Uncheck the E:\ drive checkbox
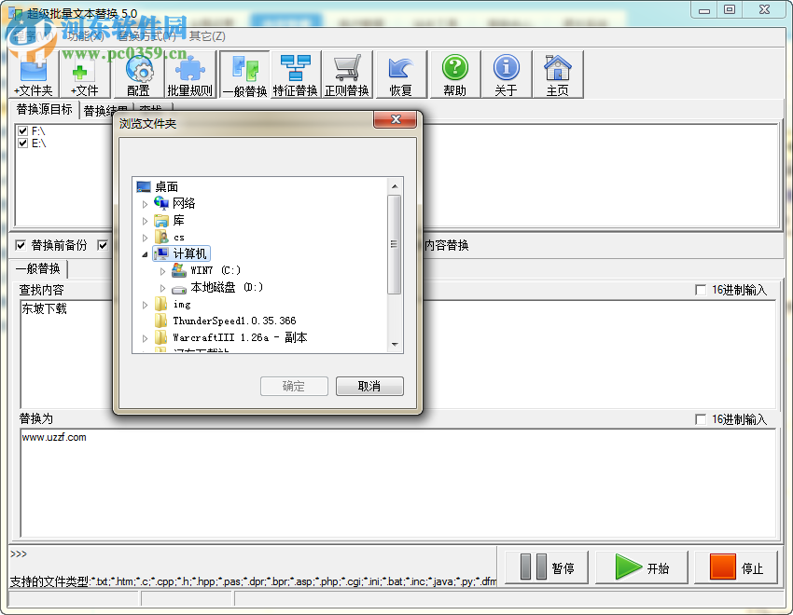793x615 pixels. 21,143
